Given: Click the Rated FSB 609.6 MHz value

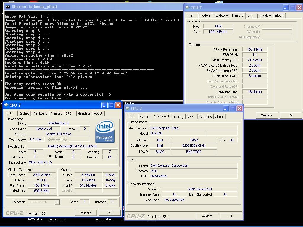Looking at the screenshot, I should [42, 191].
